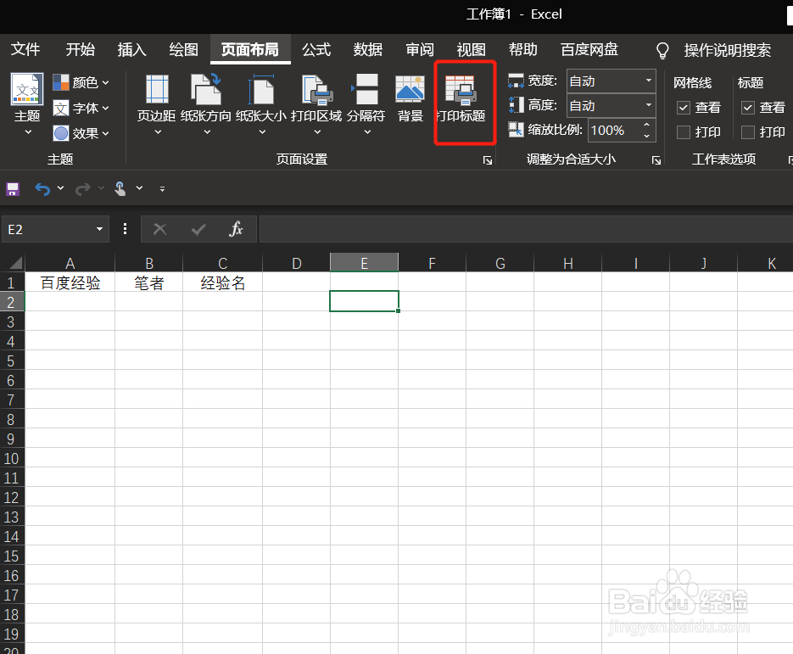Switch to the View (视图) tab

pos(472,49)
